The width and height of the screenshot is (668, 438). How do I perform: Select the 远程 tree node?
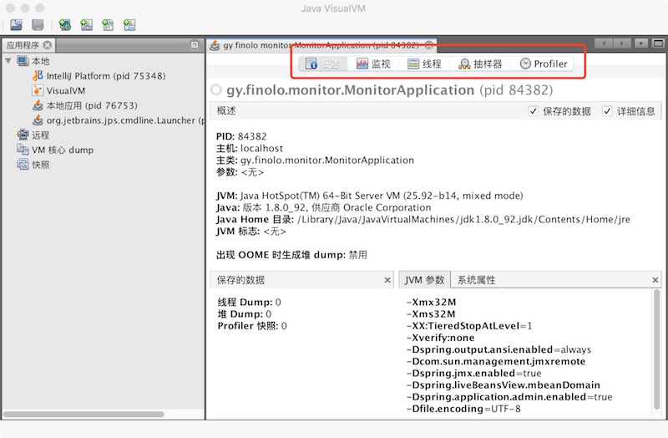click(x=40, y=135)
